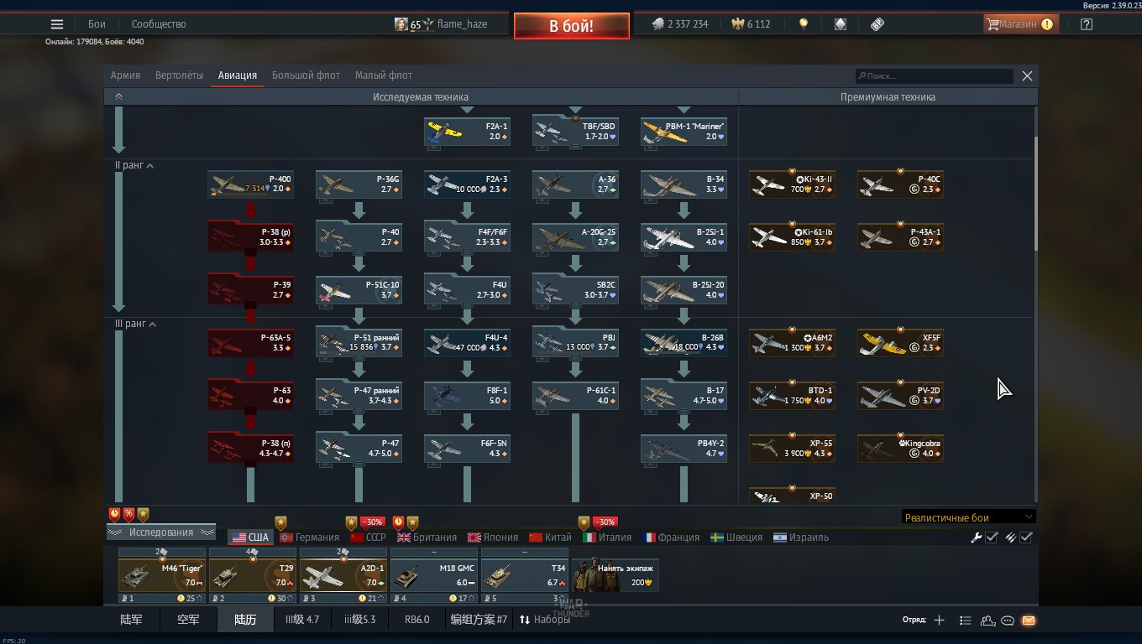Switch to the Вертолёты tab

(179, 75)
